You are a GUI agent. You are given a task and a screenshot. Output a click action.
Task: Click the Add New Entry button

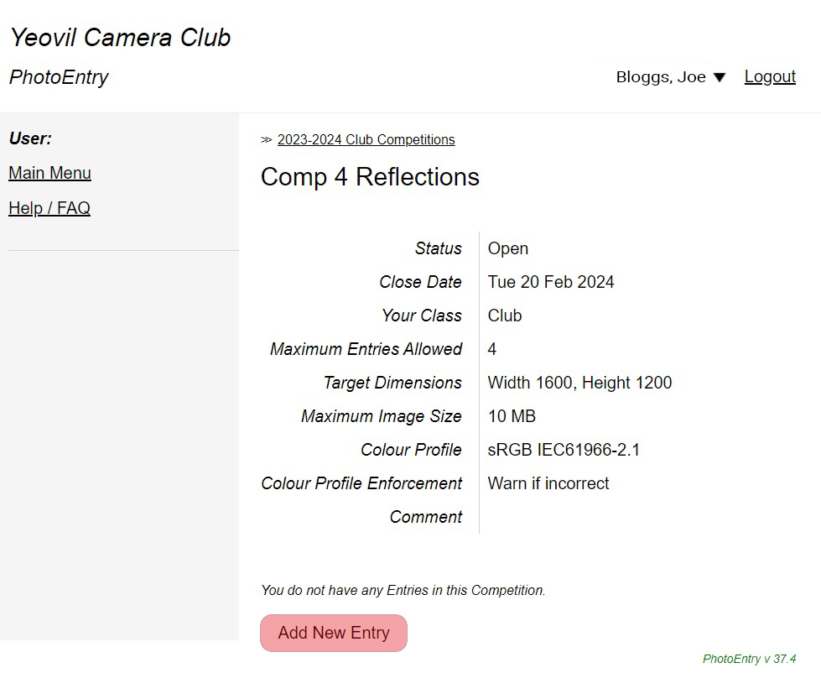(x=334, y=634)
